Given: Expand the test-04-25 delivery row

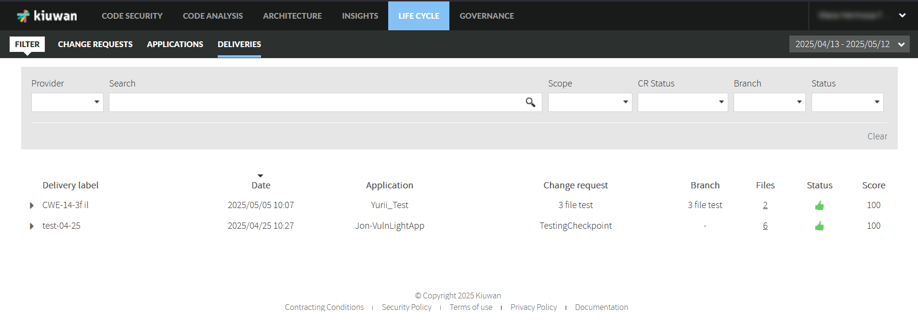Looking at the screenshot, I should [32, 226].
